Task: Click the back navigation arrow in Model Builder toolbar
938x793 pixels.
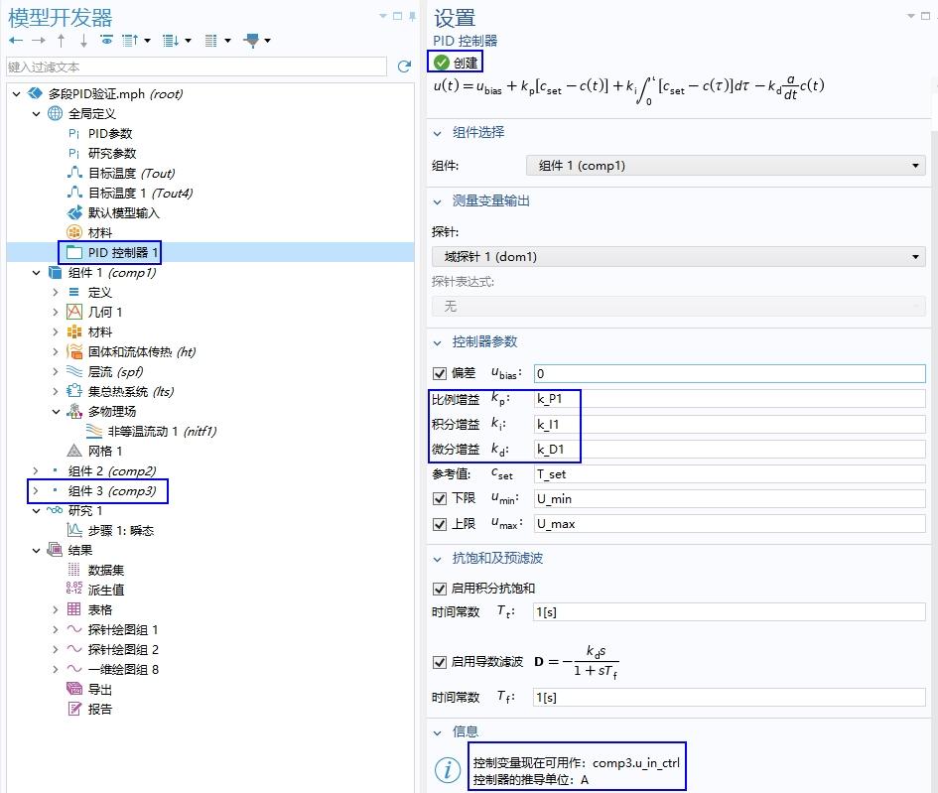Action: [16, 40]
